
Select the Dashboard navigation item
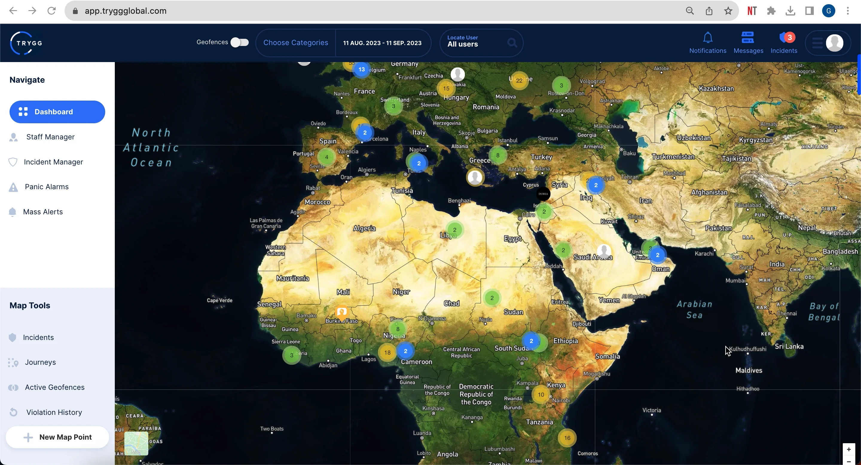pos(57,112)
